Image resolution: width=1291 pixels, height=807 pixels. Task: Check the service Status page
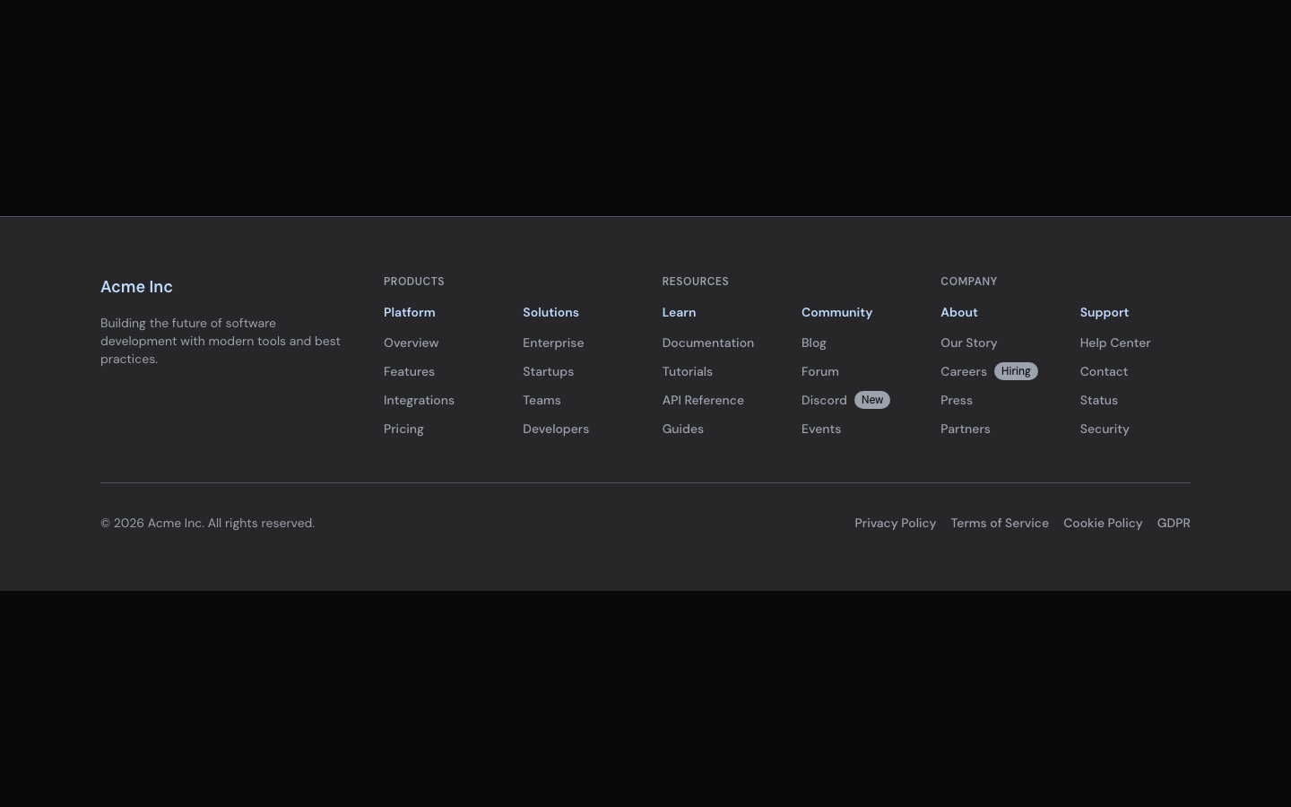pyautogui.click(x=1098, y=400)
